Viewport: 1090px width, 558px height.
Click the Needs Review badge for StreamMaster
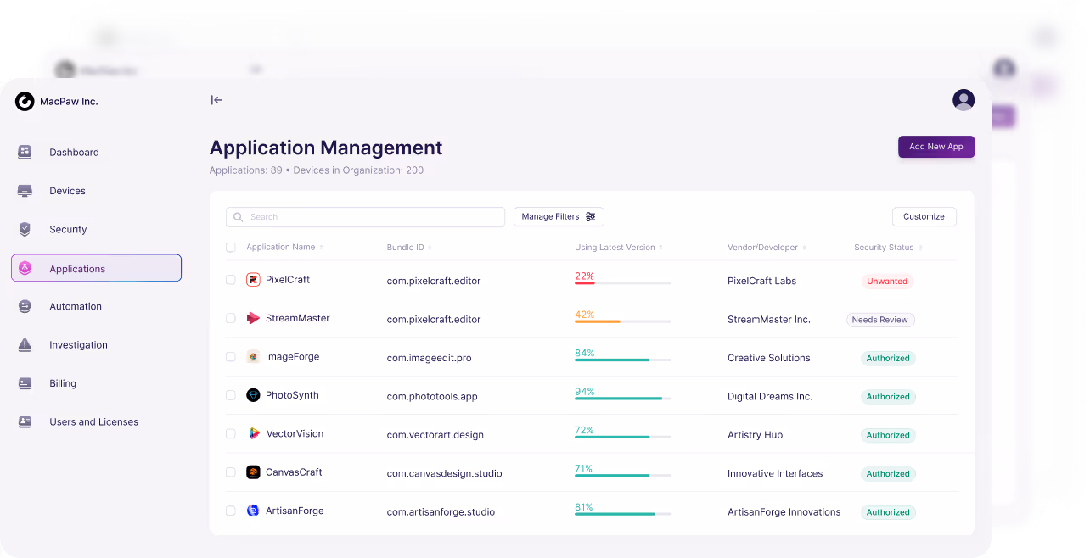(x=880, y=320)
